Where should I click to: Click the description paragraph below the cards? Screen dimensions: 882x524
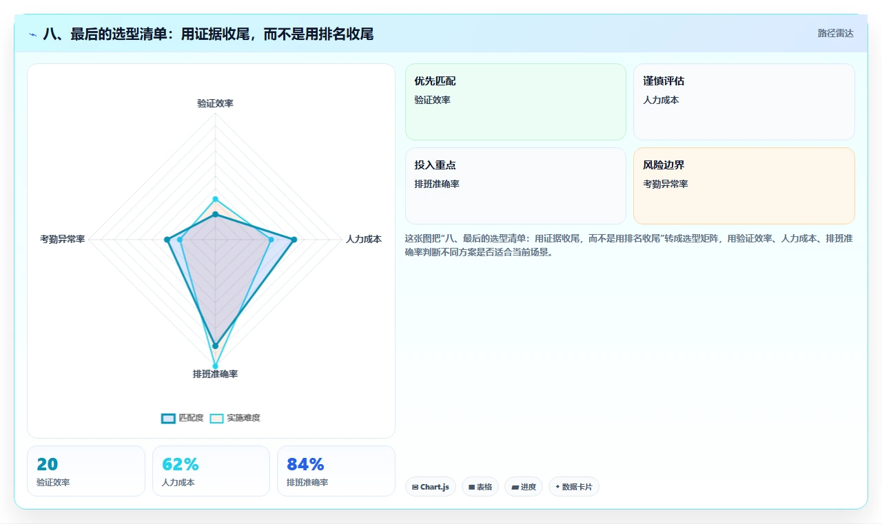click(x=628, y=245)
